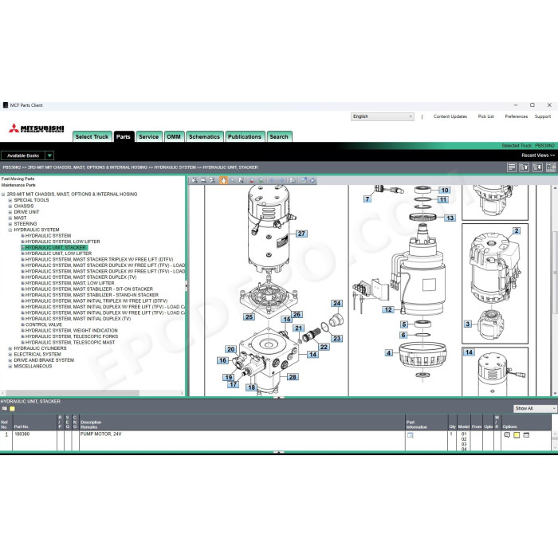Image resolution: width=558 pixels, height=558 pixels.
Task: Click the first fit-to-view icon in diagram toolbar
Action: point(195,180)
